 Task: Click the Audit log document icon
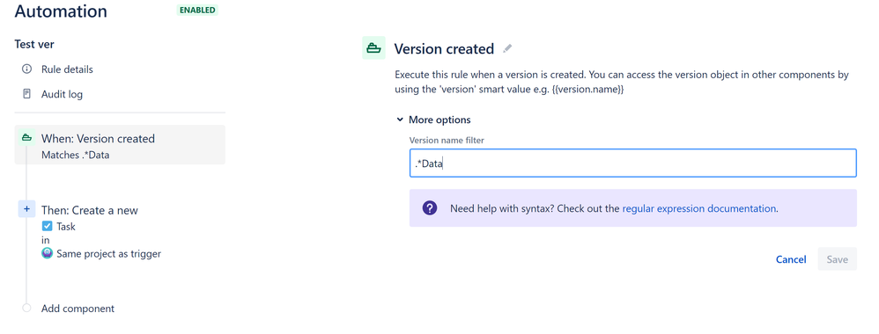pyautogui.click(x=26, y=94)
